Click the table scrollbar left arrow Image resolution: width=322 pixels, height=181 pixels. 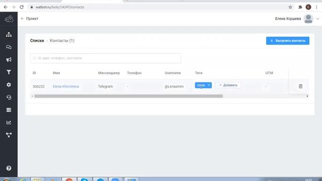(32, 96)
